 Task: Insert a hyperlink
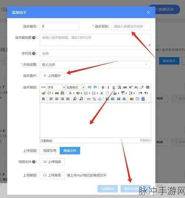click(89, 99)
